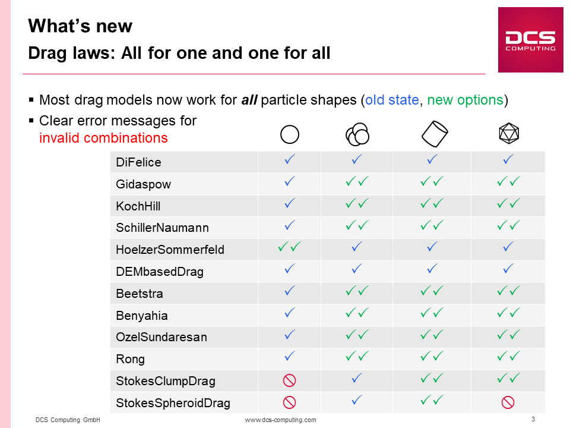The image size is (570, 428).
Task: Click the DEMbasedDrag row label
Action: [x=160, y=272]
